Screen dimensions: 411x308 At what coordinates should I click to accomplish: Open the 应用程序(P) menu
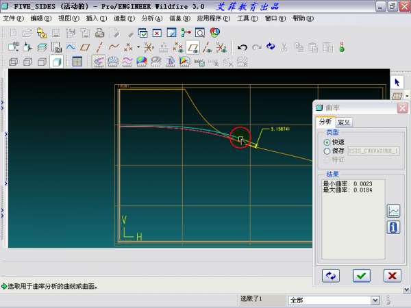[x=214, y=18]
